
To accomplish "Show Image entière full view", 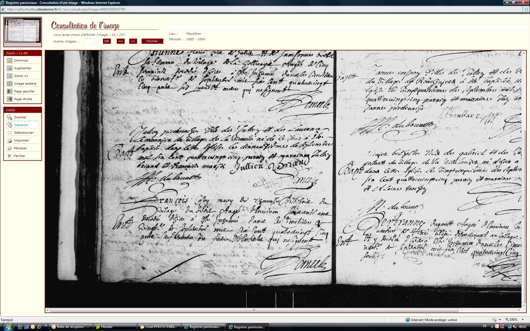I will coord(10,84).
